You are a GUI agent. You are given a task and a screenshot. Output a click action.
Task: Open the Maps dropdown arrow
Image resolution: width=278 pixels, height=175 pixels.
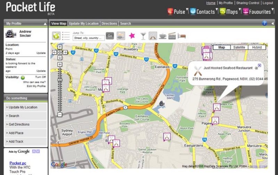point(240,10)
